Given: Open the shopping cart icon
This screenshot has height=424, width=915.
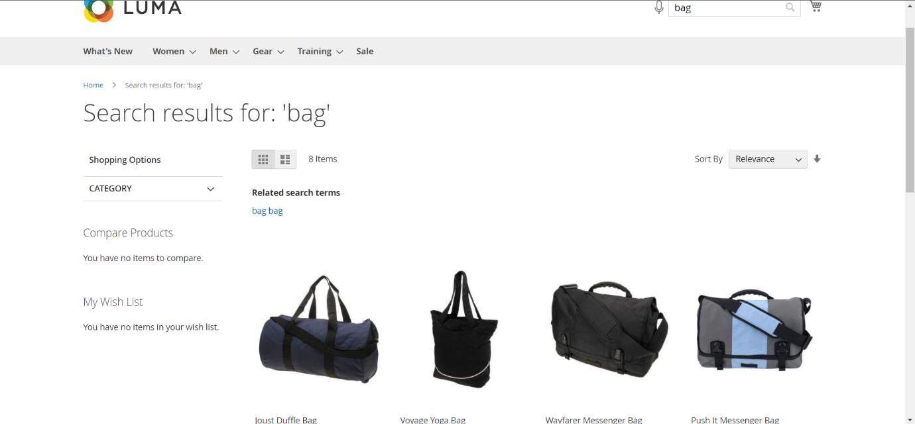Looking at the screenshot, I should [816, 7].
